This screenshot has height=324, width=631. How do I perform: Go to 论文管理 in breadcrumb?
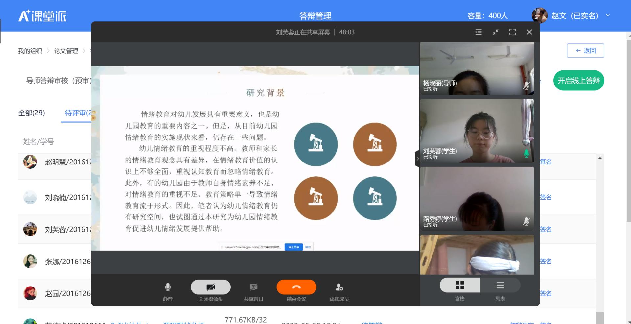pyautogui.click(x=66, y=51)
